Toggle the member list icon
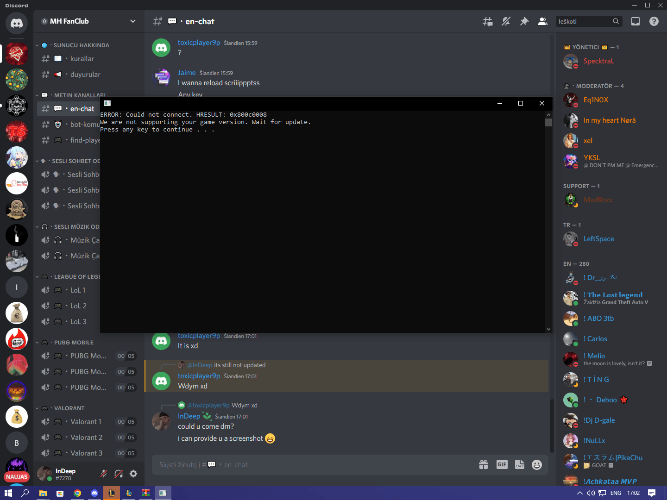The width and height of the screenshot is (667, 500). [x=542, y=21]
